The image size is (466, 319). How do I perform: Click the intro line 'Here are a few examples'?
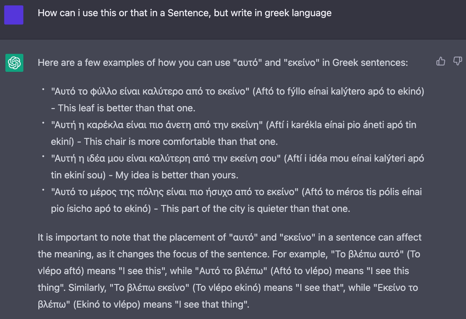223,63
